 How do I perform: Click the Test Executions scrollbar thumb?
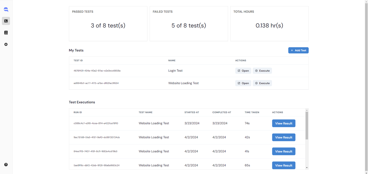pyautogui.click(x=307, y=126)
